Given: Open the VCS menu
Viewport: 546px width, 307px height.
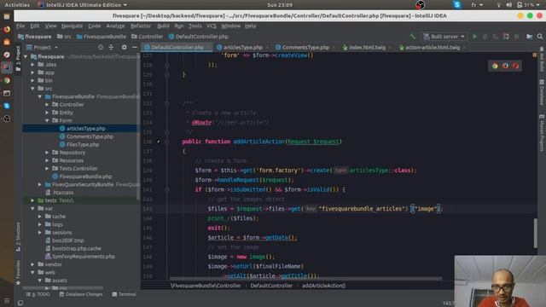Looking at the screenshot, I should pyautogui.click(x=212, y=26).
